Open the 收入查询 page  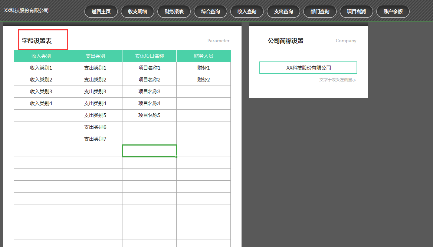pyautogui.click(x=246, y=11)
